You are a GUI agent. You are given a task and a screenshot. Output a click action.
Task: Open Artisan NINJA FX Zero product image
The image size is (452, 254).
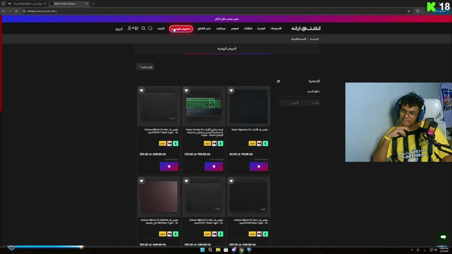(249, 197)
